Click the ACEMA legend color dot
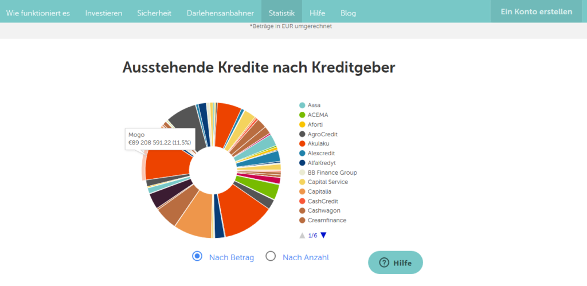The width and height of the screenshot is (587, 286). (x=302, y=115)
